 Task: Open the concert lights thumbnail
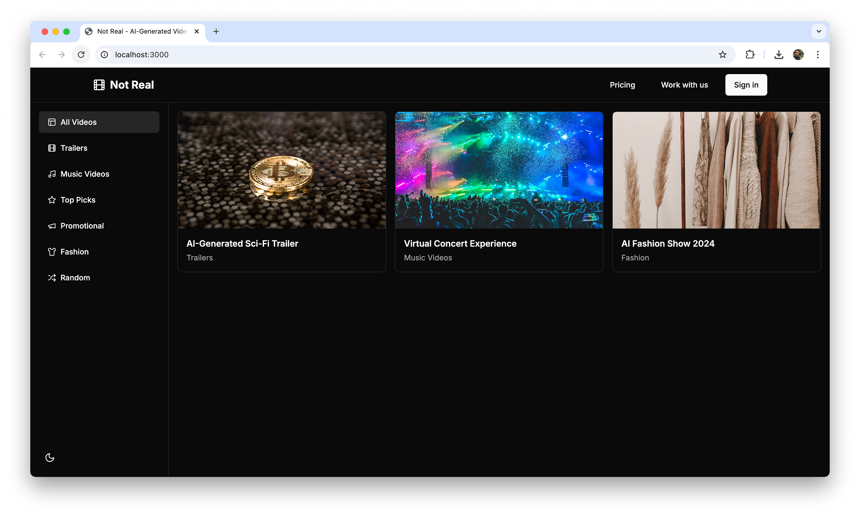499,170
